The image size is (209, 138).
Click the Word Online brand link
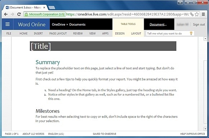click(x=32, y=25)
